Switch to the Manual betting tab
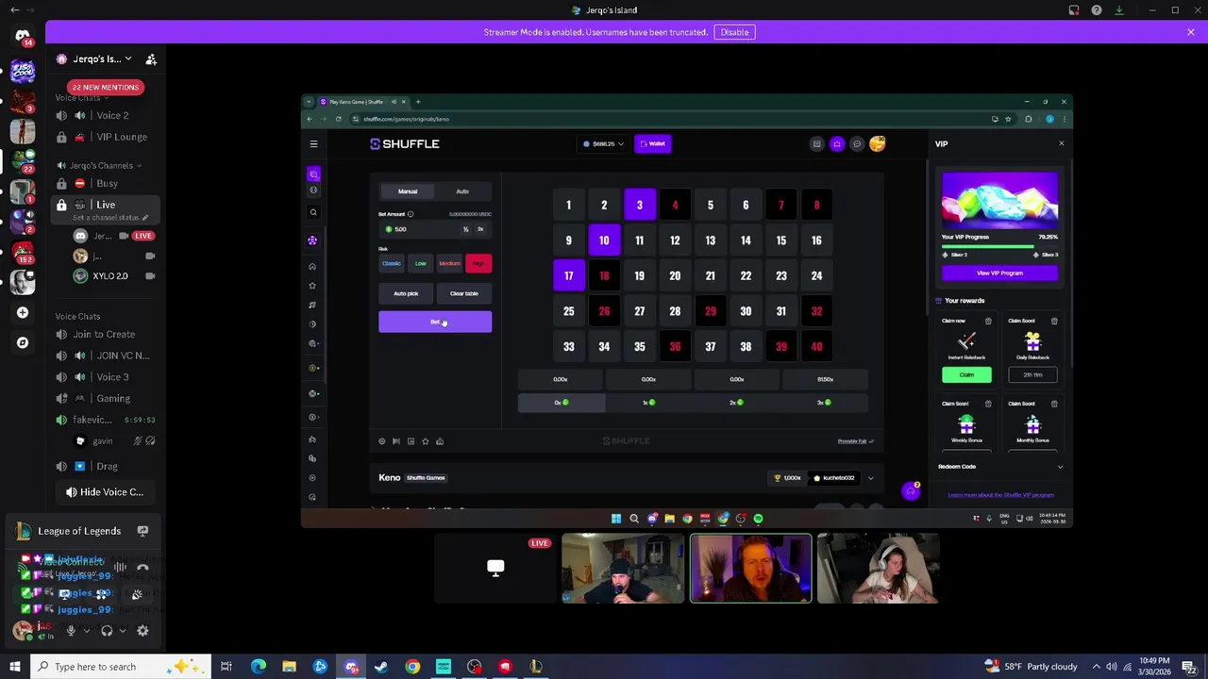The height and width of the screenshot is (679, 1208). (408, 191)
